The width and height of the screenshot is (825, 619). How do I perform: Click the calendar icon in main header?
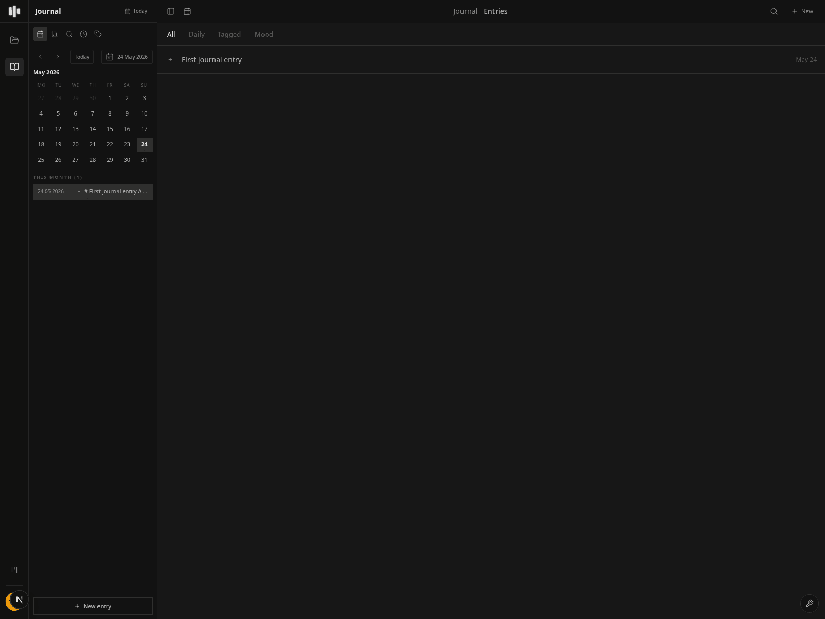coord(187,11)
